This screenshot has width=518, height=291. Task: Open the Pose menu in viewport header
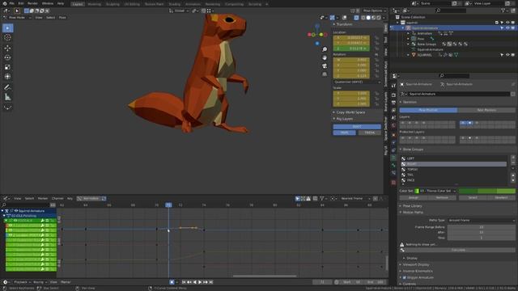coord(62,18)
